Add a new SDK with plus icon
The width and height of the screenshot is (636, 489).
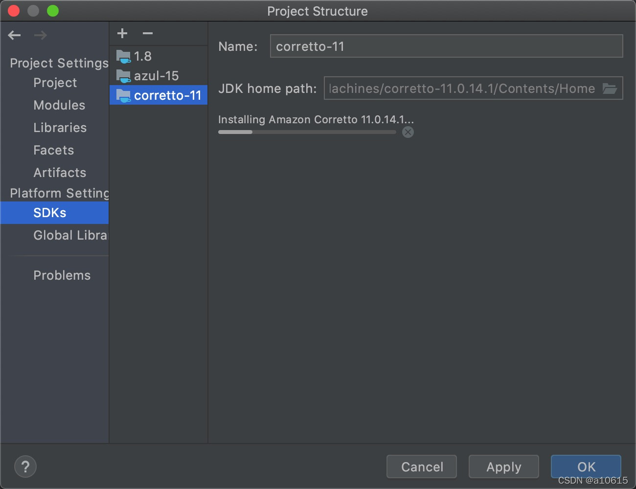[122, 33]
